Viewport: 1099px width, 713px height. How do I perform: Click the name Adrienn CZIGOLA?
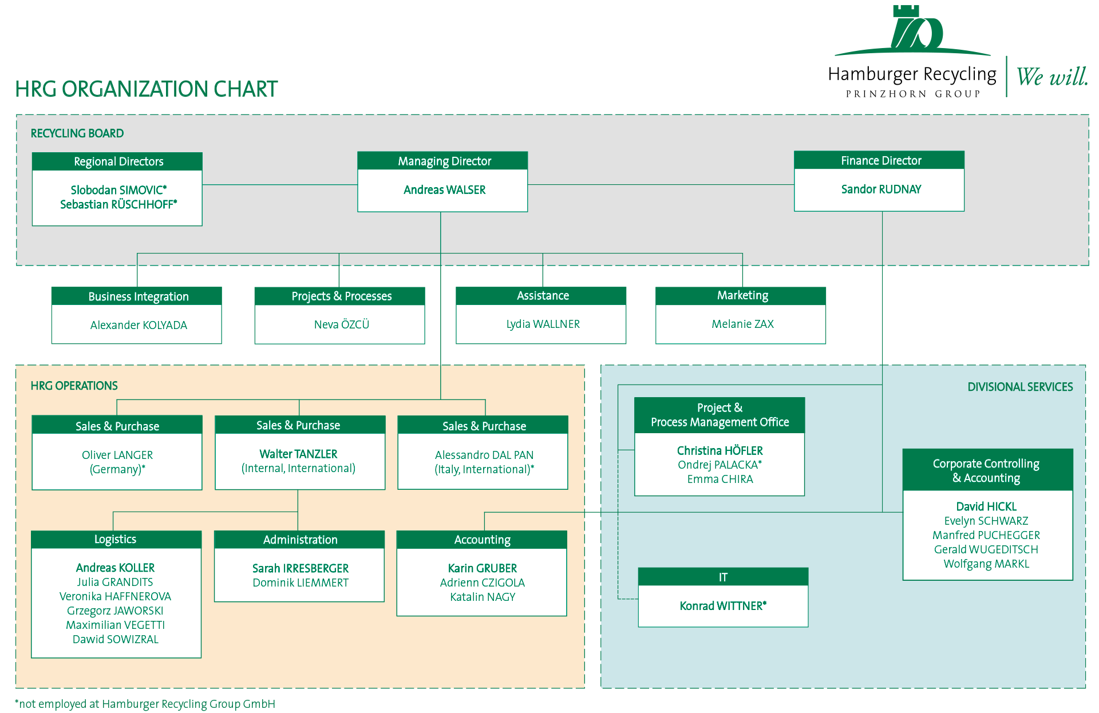click(x=483, y=583)
